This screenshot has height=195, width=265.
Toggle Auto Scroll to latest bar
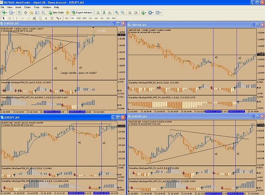pos(130,12)
